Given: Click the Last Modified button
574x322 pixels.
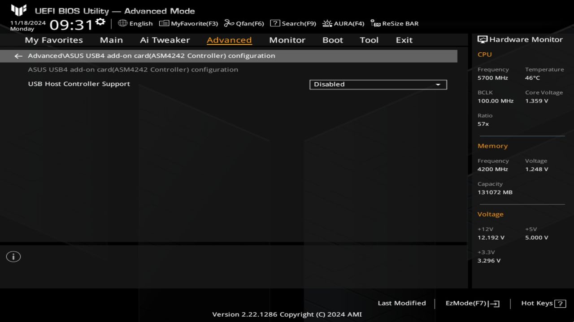Looking at the screenshot, I should pos(402,303).
